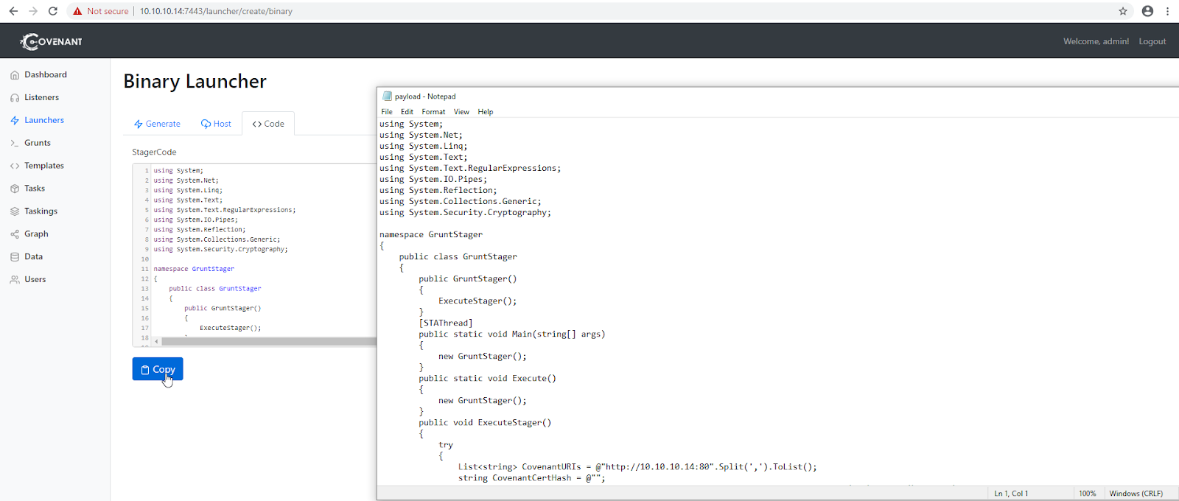Click the StagerCode label
The image size is (1179, 501).
click(154, 152)
